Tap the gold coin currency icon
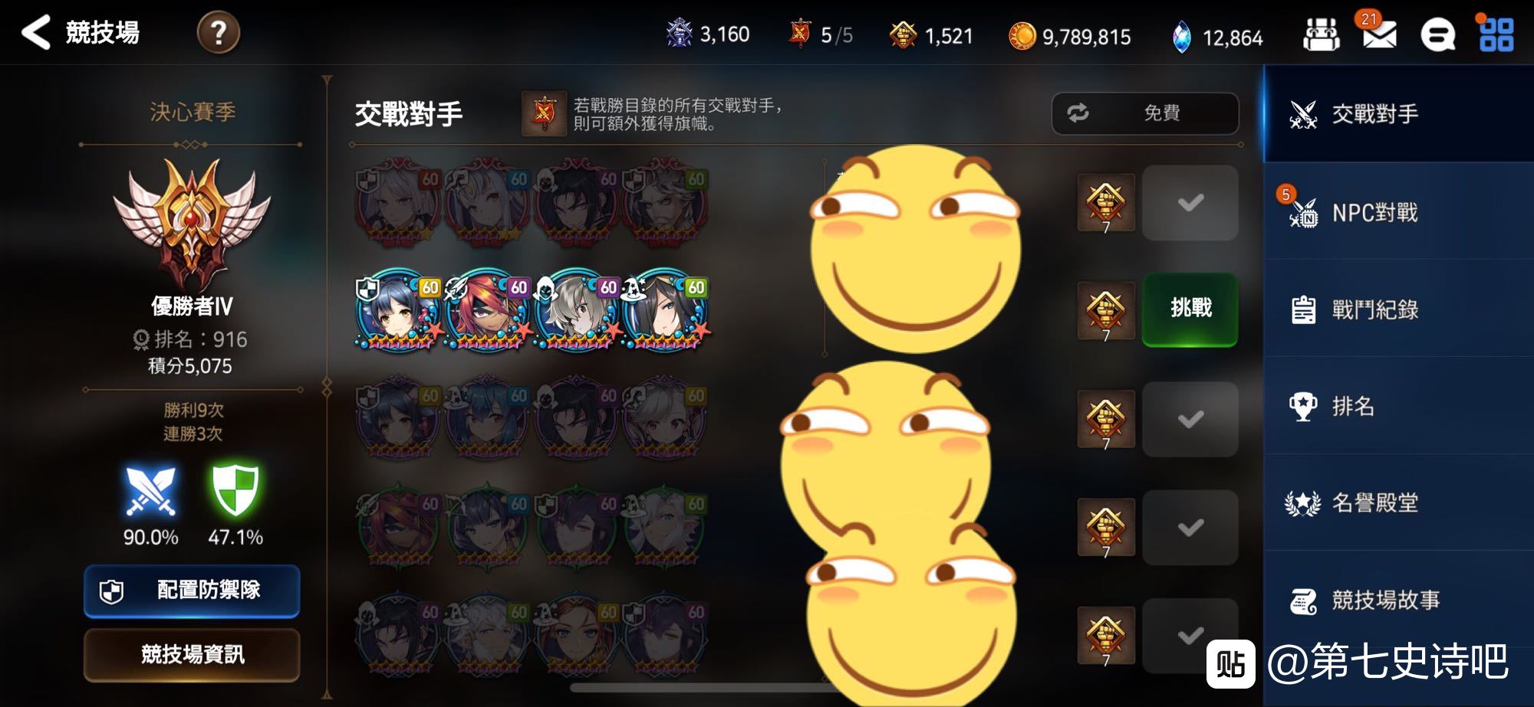 [x=1022, y=36]
